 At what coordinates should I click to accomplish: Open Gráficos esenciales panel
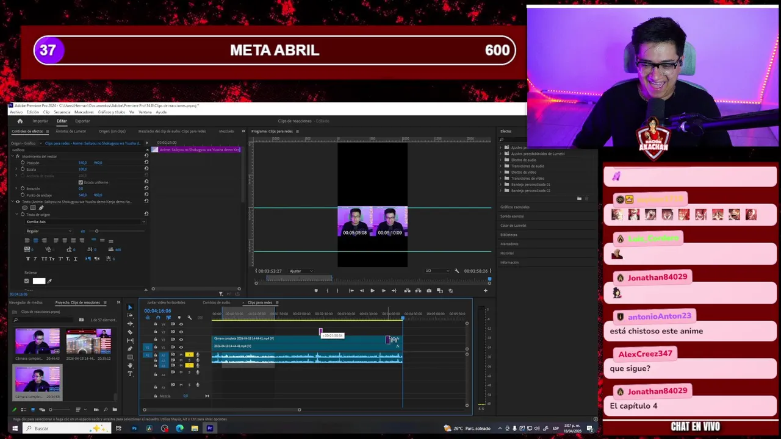click(515, 207)
